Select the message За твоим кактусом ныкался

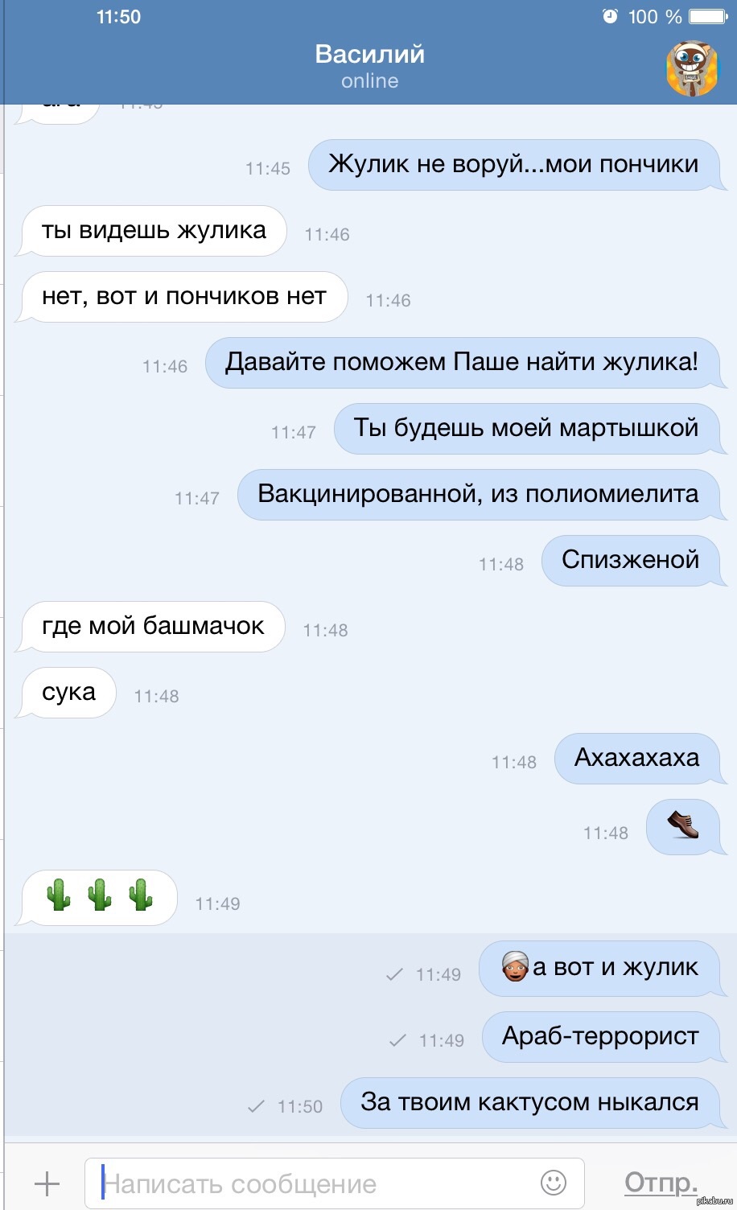click(529, 1103)
